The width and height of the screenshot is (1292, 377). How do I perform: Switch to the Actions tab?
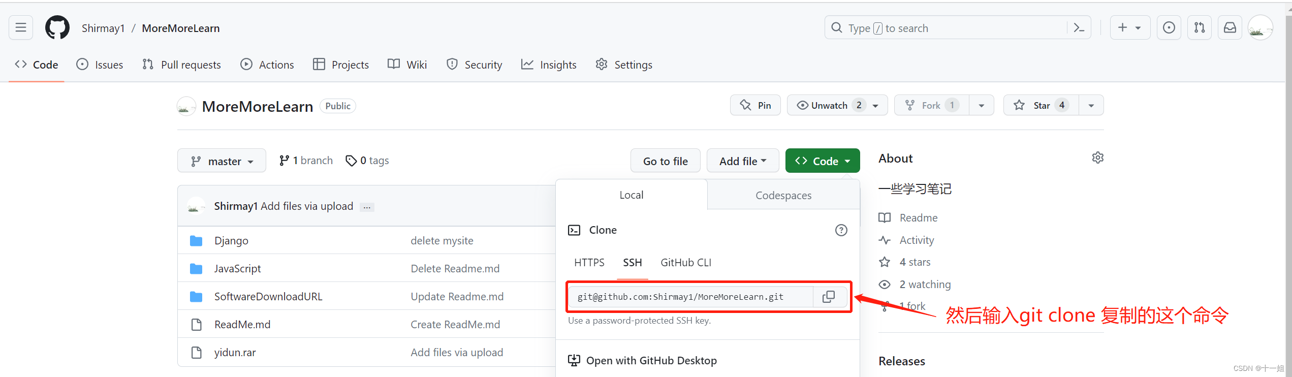tap(267, 65)
